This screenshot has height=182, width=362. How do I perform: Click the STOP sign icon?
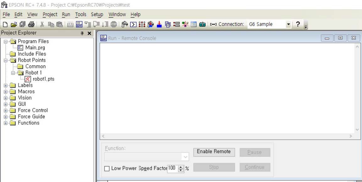(114, 24)
